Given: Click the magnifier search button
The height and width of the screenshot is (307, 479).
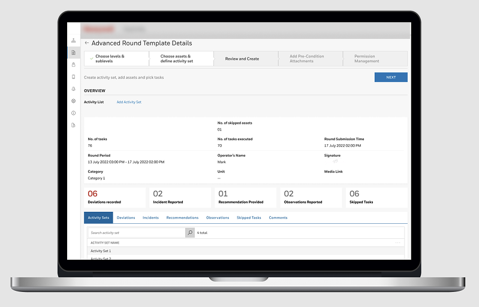Looking at the screenshot, I should click(190, 232).
